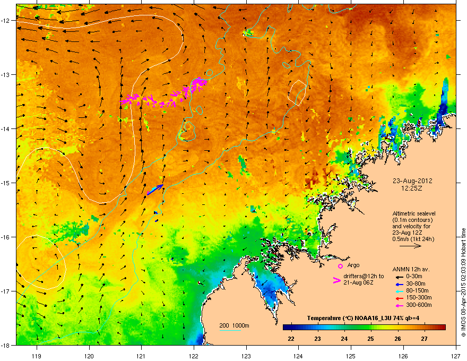The height and width of the screenshot is (361, 467).
Task: Click the 0-30m depth label
Action: click(414, 277)
